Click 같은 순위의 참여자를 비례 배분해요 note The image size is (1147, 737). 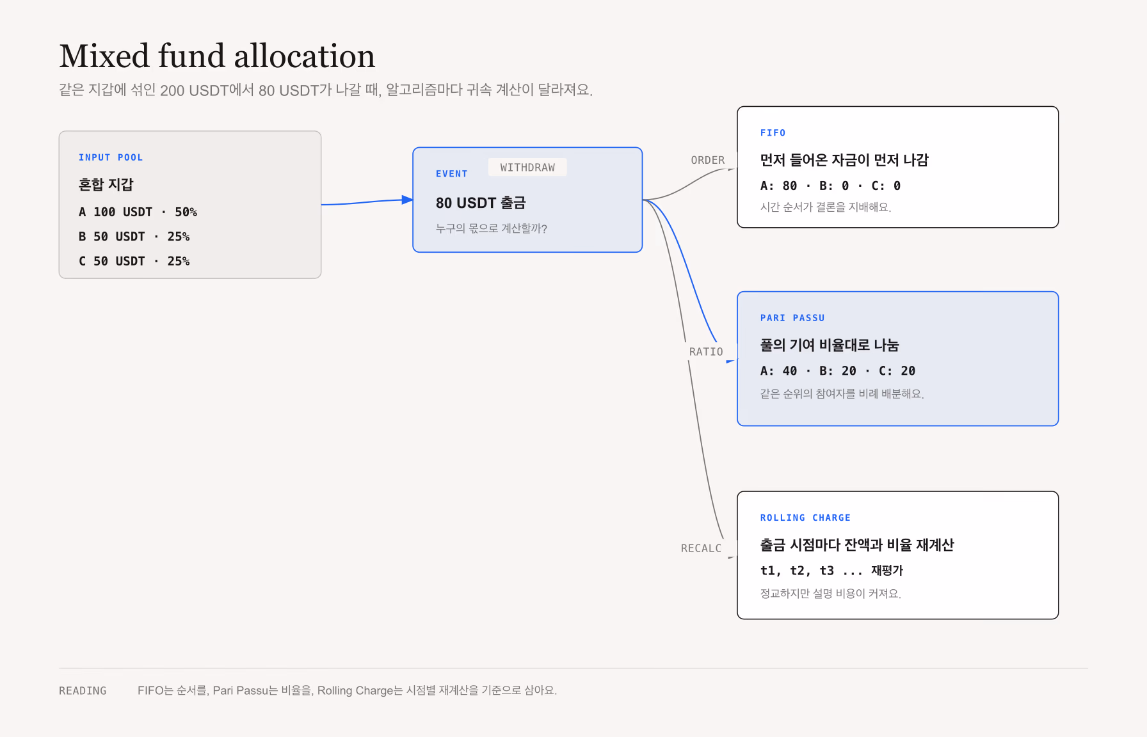842,393
